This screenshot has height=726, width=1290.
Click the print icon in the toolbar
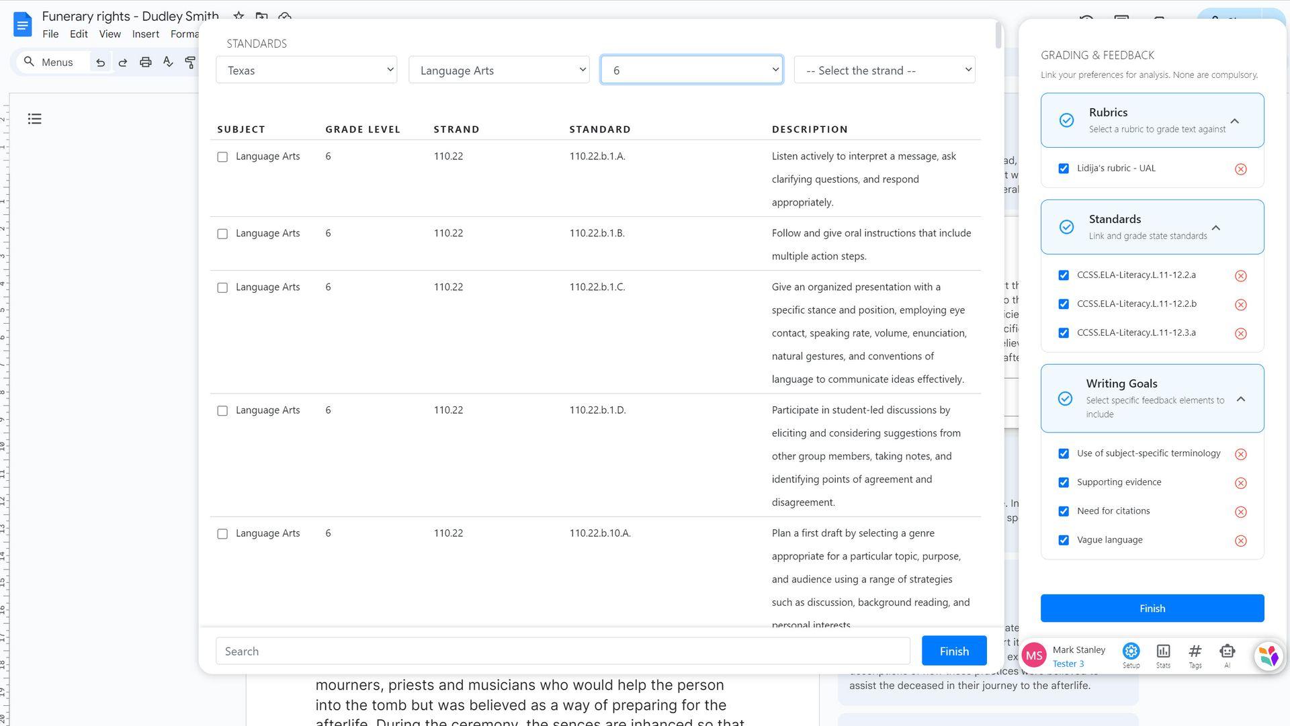145,62
